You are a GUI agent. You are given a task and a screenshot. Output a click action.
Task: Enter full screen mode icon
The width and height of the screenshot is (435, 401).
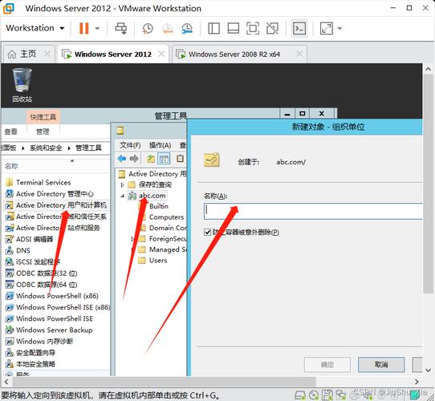[x=253, y=28]
